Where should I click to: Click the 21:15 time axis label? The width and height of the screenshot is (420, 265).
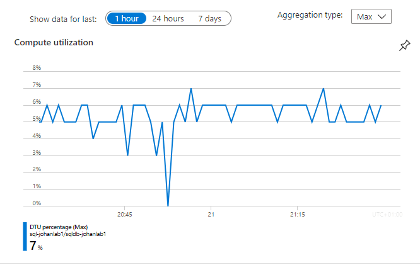(298, 215)
